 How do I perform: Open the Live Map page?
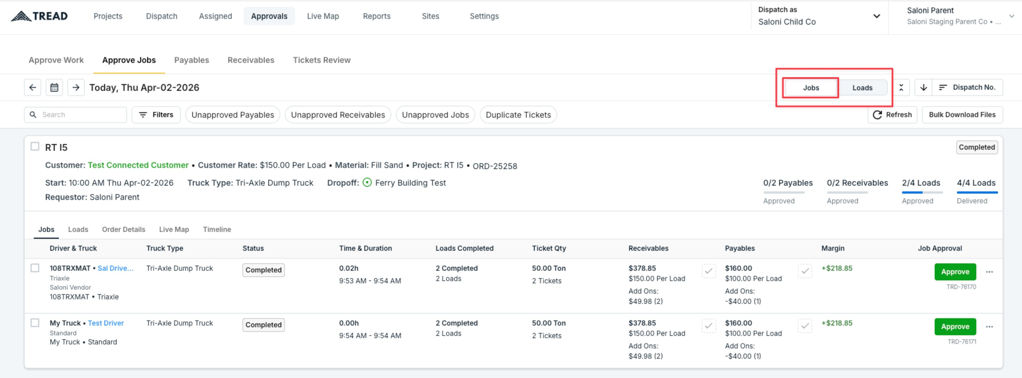pos(323,16)
